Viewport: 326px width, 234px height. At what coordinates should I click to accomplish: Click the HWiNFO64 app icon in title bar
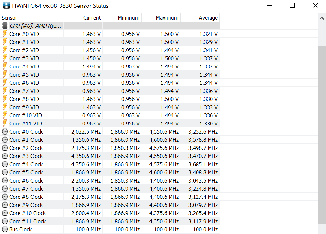tap(6, 6)
